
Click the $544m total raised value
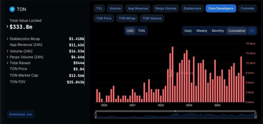tap(79, 63)
